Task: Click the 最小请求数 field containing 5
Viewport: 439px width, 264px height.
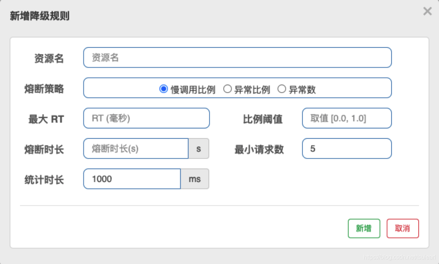Action: [x=346, y=148]
